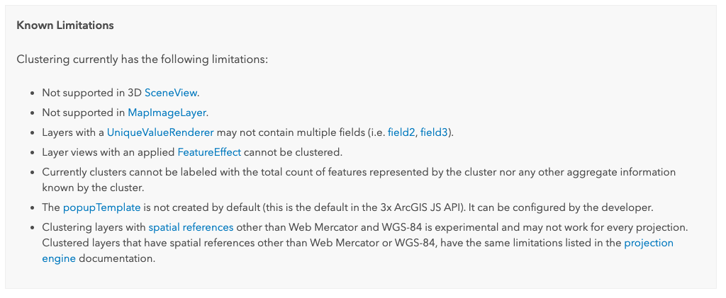Open the spatial references link
This screenshot has height=298, width=726.
191,228
